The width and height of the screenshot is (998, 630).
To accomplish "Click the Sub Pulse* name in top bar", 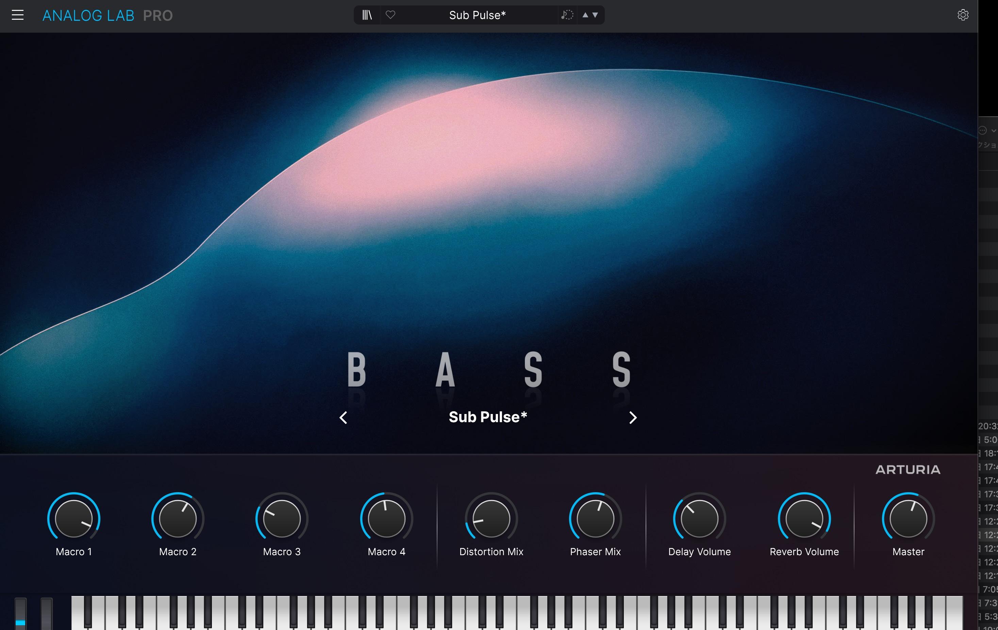I will [x=477, y=15].
